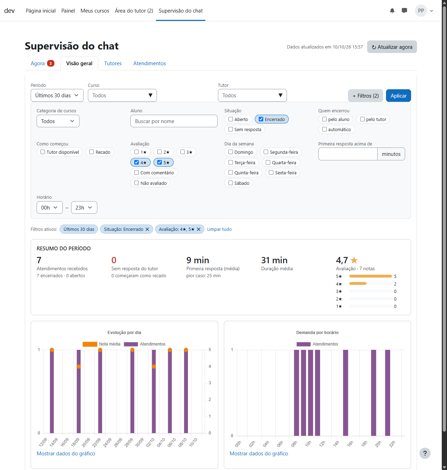
Task: Click the help question mark button
Action: [425, 453]
